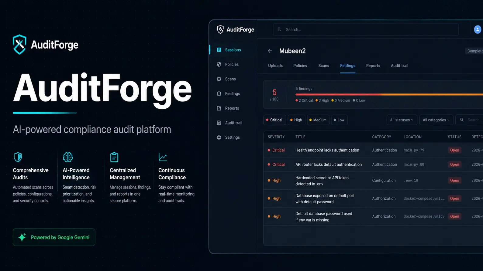The width and height of the screenshot is (483, 271).
Task: Open the All categories dropdown
Action: pyautogui.click(x=436, y=120)
